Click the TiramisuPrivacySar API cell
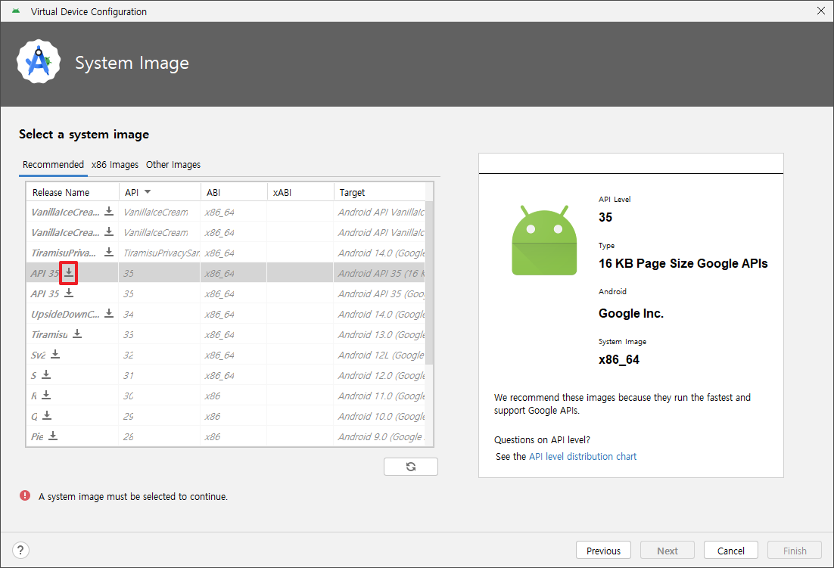Viewport: 834px width, 568px height. click(160, 253)
